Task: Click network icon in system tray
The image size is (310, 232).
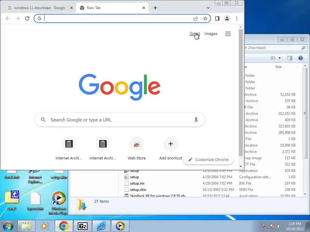Action: pos(265,226)
